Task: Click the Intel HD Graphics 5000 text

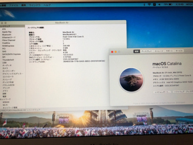Action: tap(179, 82)
